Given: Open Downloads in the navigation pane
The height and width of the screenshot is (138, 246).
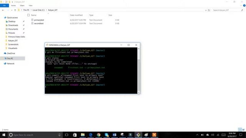Looking at the screenshot, I should point(13,25).
